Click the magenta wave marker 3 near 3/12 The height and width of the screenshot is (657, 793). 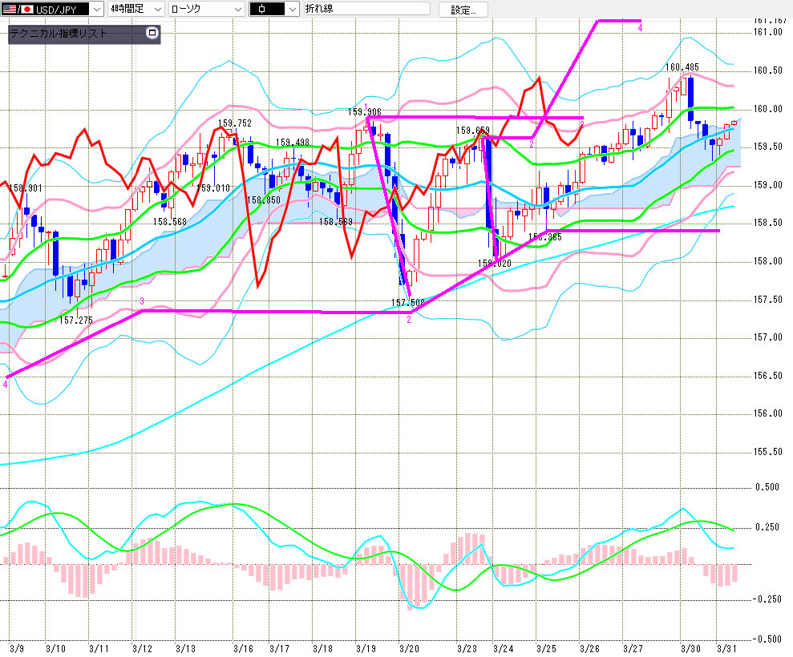(142, 300)
